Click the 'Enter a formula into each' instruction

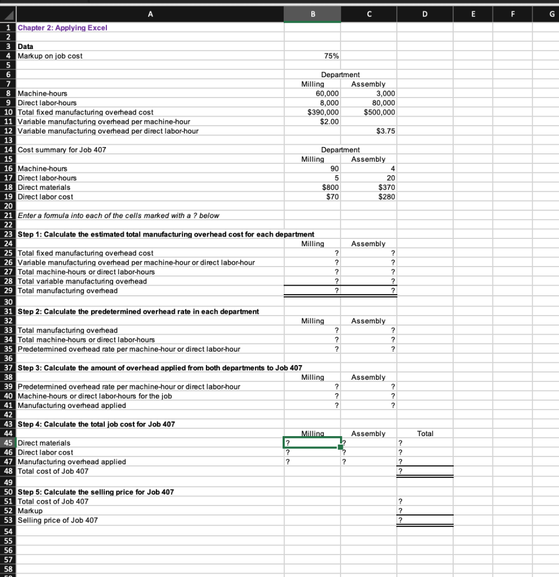[118, 215]
